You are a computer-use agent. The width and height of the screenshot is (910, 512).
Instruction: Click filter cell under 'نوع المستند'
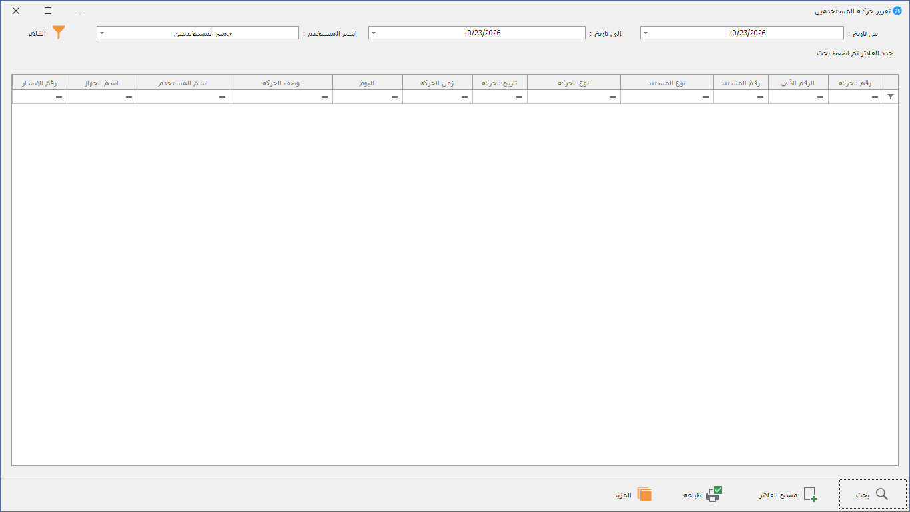(667, 97)
